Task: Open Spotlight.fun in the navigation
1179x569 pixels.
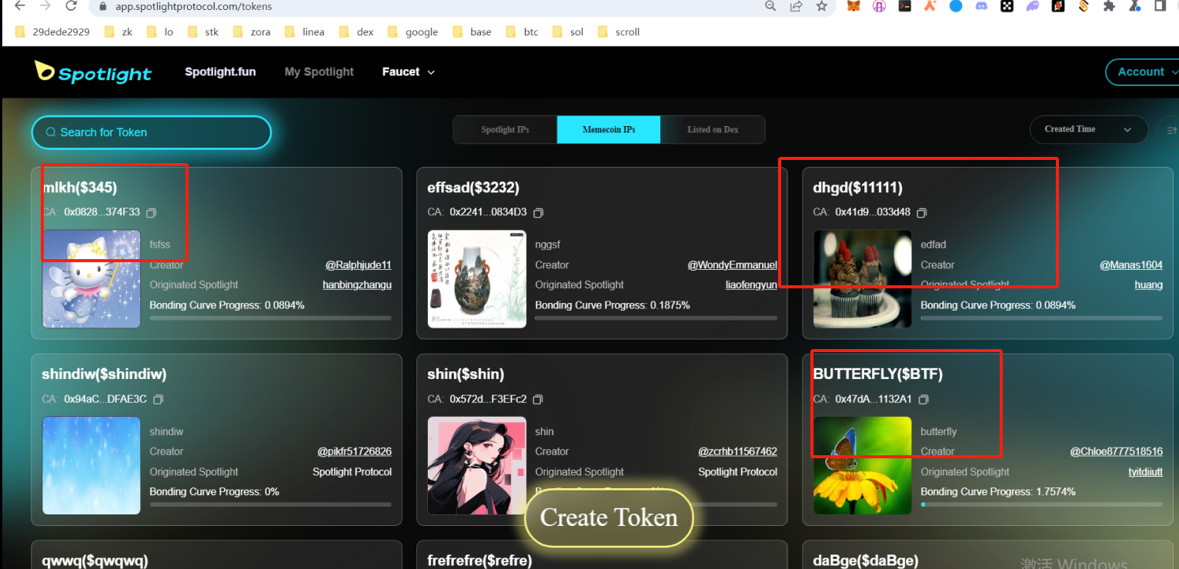Action: pyautogui.click(x=220, y=72)
